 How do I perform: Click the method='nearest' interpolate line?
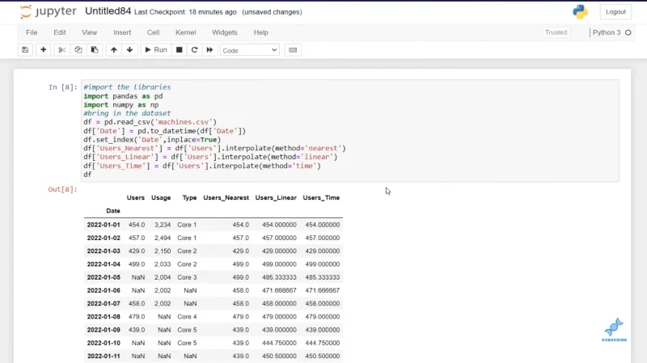(x=214, y=148)
